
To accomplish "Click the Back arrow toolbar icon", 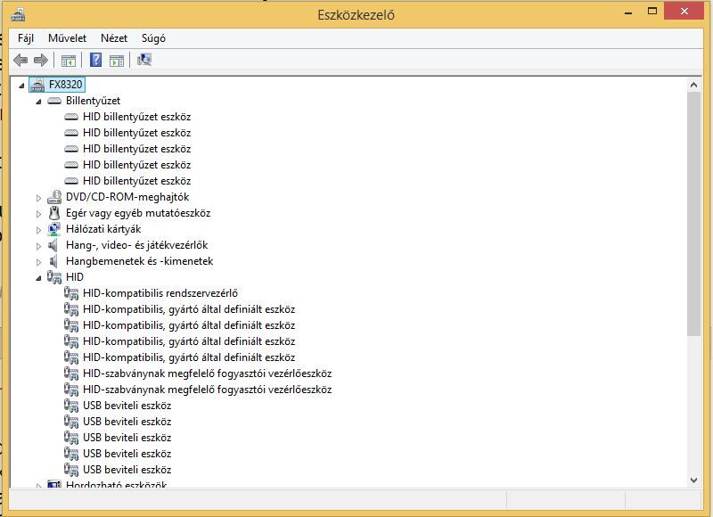I will tap(20, 60).
